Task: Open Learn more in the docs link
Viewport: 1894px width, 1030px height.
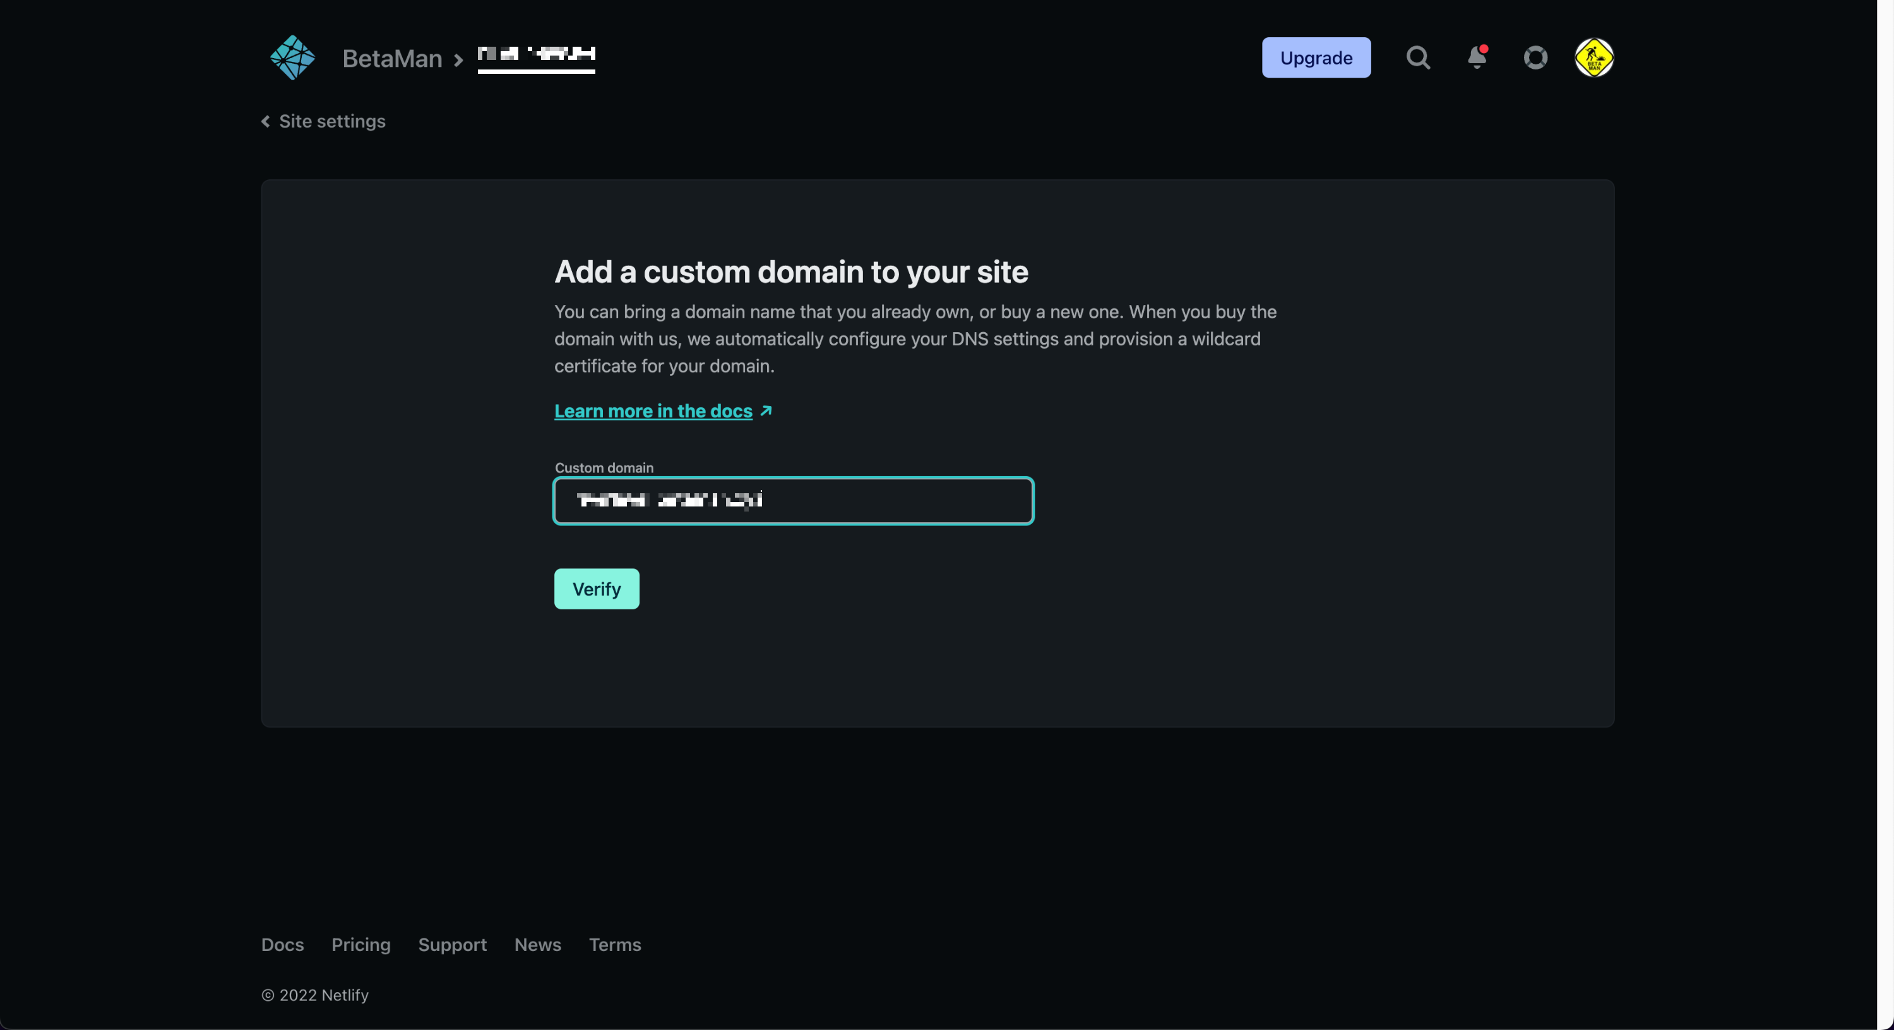Action: coord(653,410)
